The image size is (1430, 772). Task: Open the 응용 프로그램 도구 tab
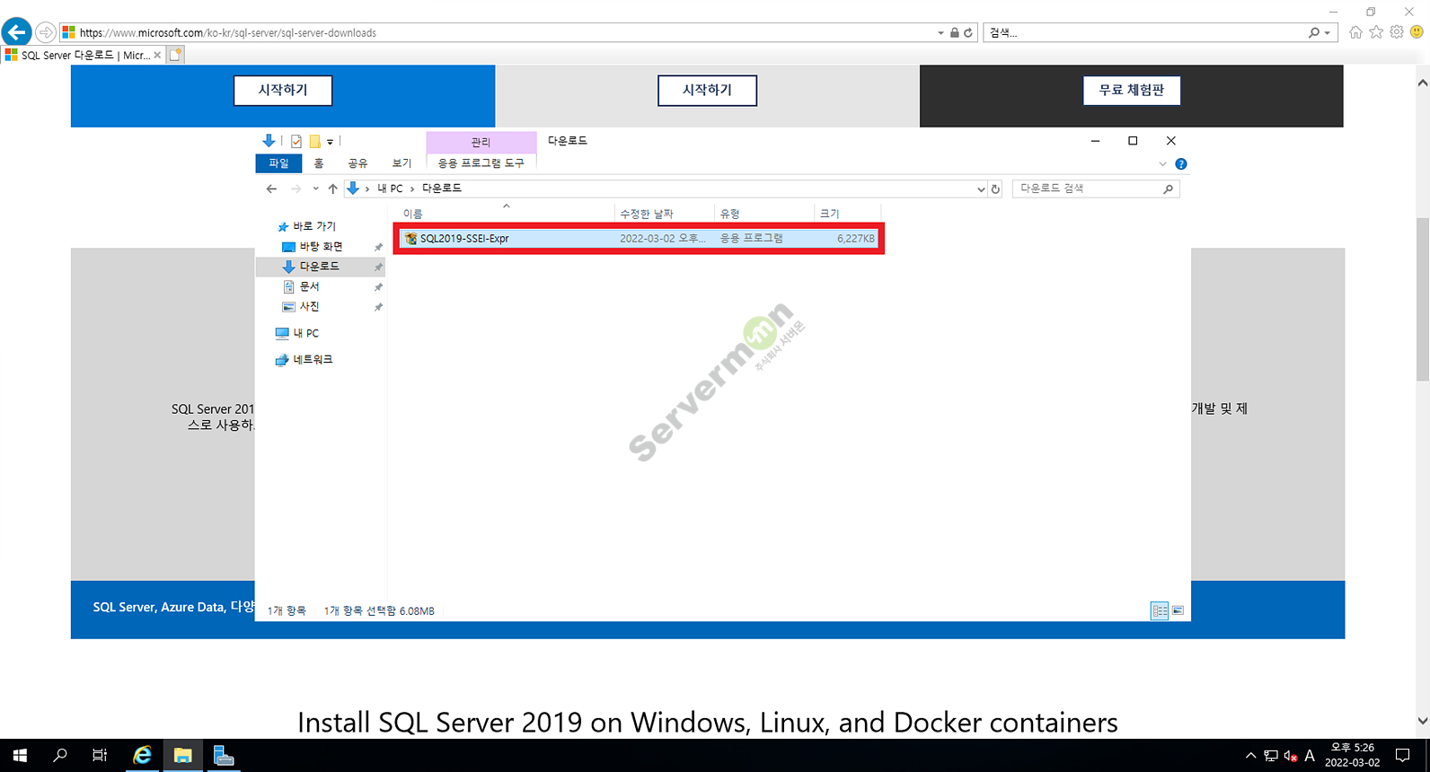point(481,163)
